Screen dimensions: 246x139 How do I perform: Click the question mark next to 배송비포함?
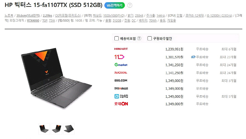139,38
